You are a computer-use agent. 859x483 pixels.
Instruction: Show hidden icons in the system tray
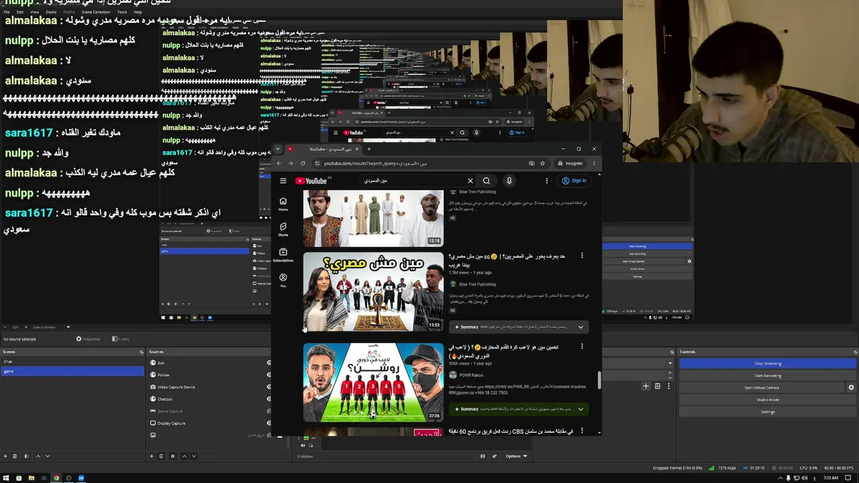[780, 478]
